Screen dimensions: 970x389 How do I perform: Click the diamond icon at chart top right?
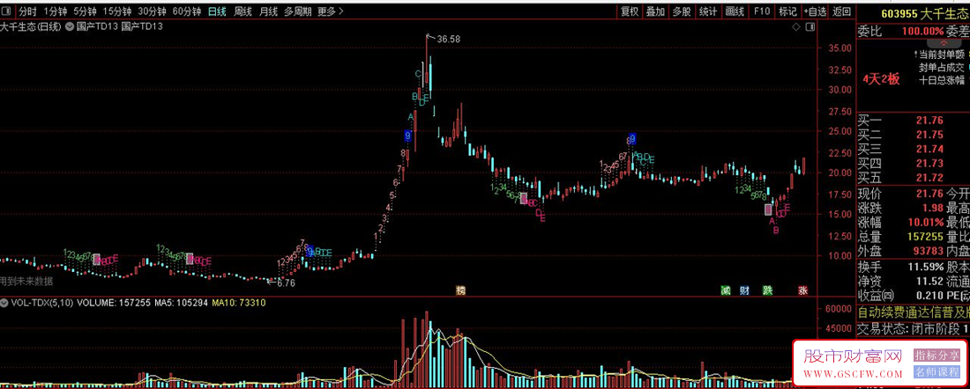(x=796, y=27)
